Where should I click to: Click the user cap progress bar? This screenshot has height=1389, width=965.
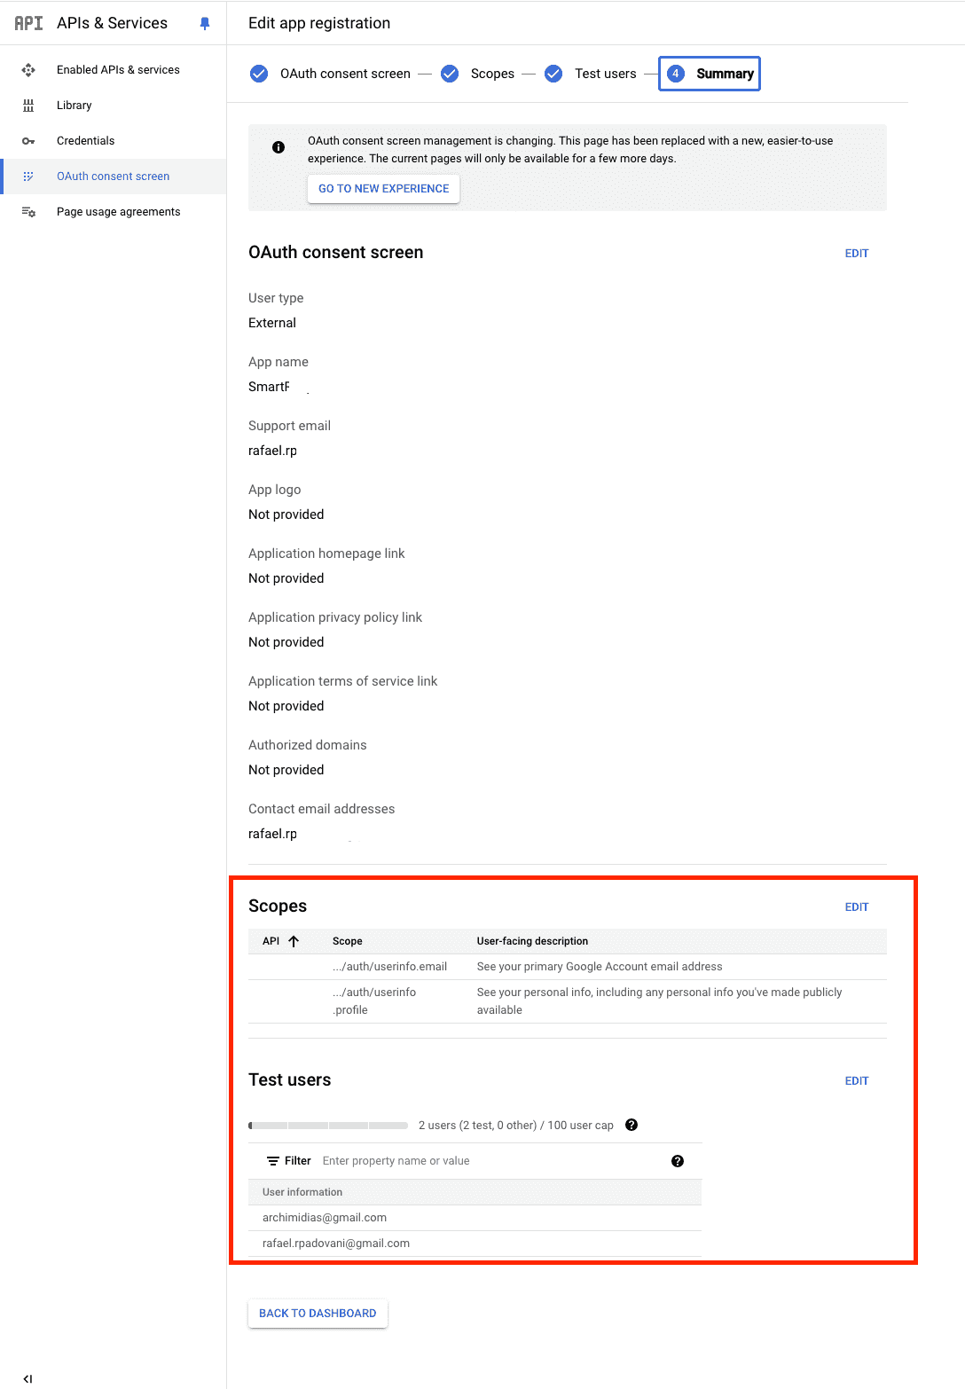328,1125
